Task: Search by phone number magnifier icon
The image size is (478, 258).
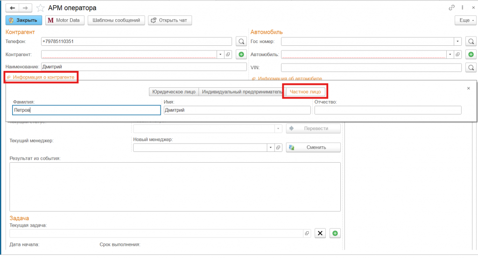Action: click(241, 42)
